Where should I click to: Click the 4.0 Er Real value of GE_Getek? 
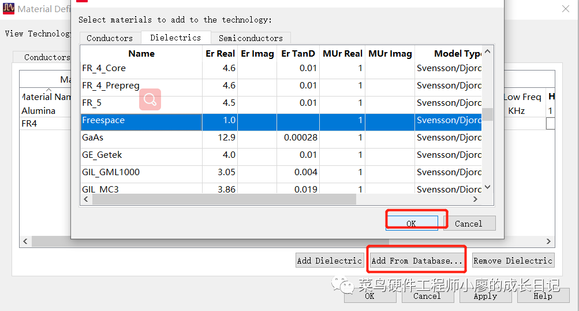point(229,155)
